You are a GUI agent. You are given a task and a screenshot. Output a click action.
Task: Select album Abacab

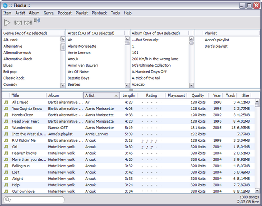(138, 84)
